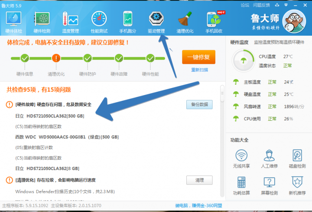Open 清理优化 cleanup broom tool
The width and height of the screenshot is (312, 212).
[x=185, y=22]
